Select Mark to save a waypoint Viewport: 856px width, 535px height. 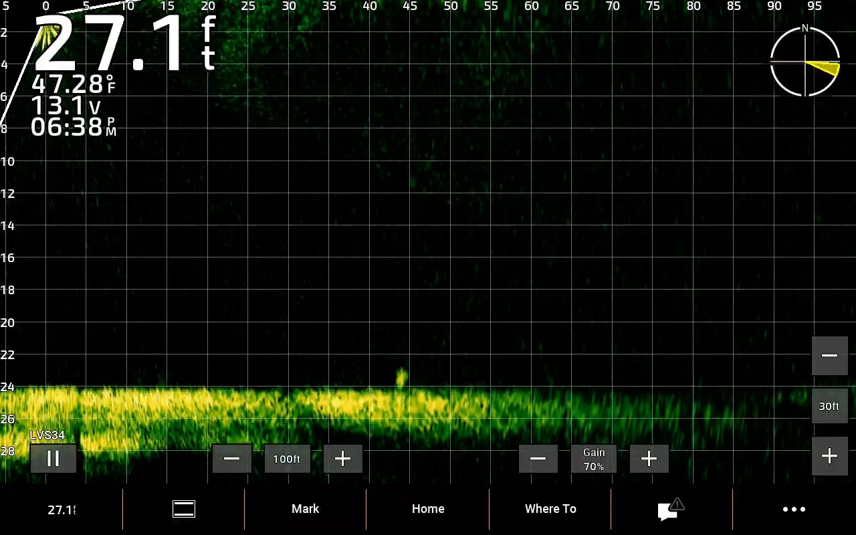(306, 509)
